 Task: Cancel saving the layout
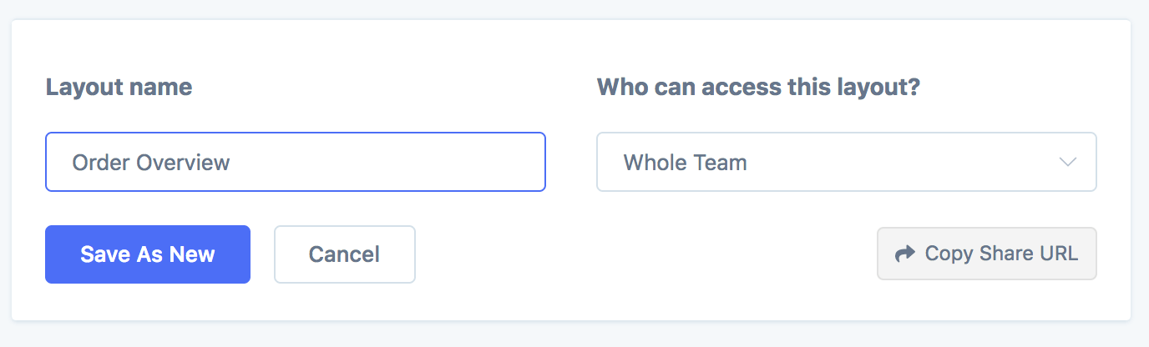[344, 254]
